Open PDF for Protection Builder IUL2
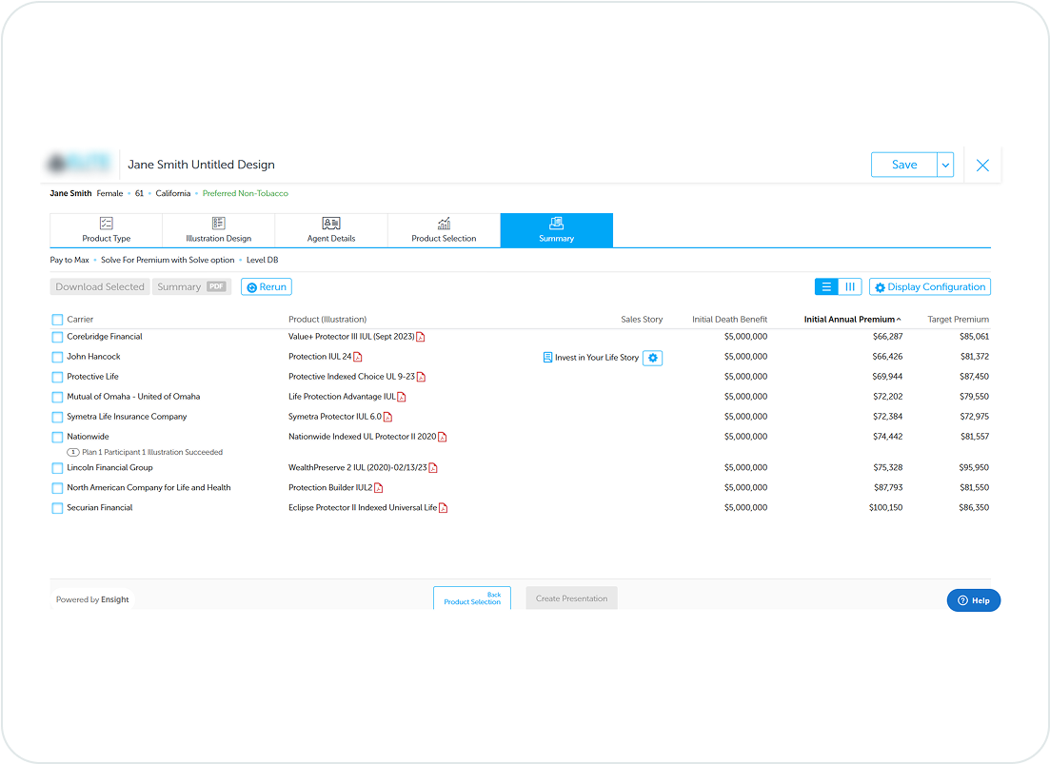The height and width of the screenshot is (764, 1050). coord(378,488)
